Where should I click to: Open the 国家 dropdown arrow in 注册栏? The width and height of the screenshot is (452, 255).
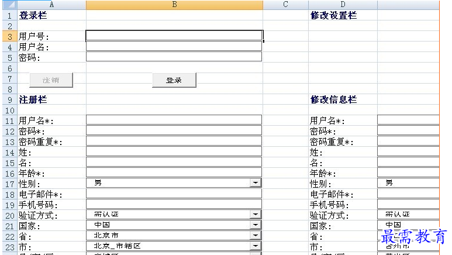(256, 225)
